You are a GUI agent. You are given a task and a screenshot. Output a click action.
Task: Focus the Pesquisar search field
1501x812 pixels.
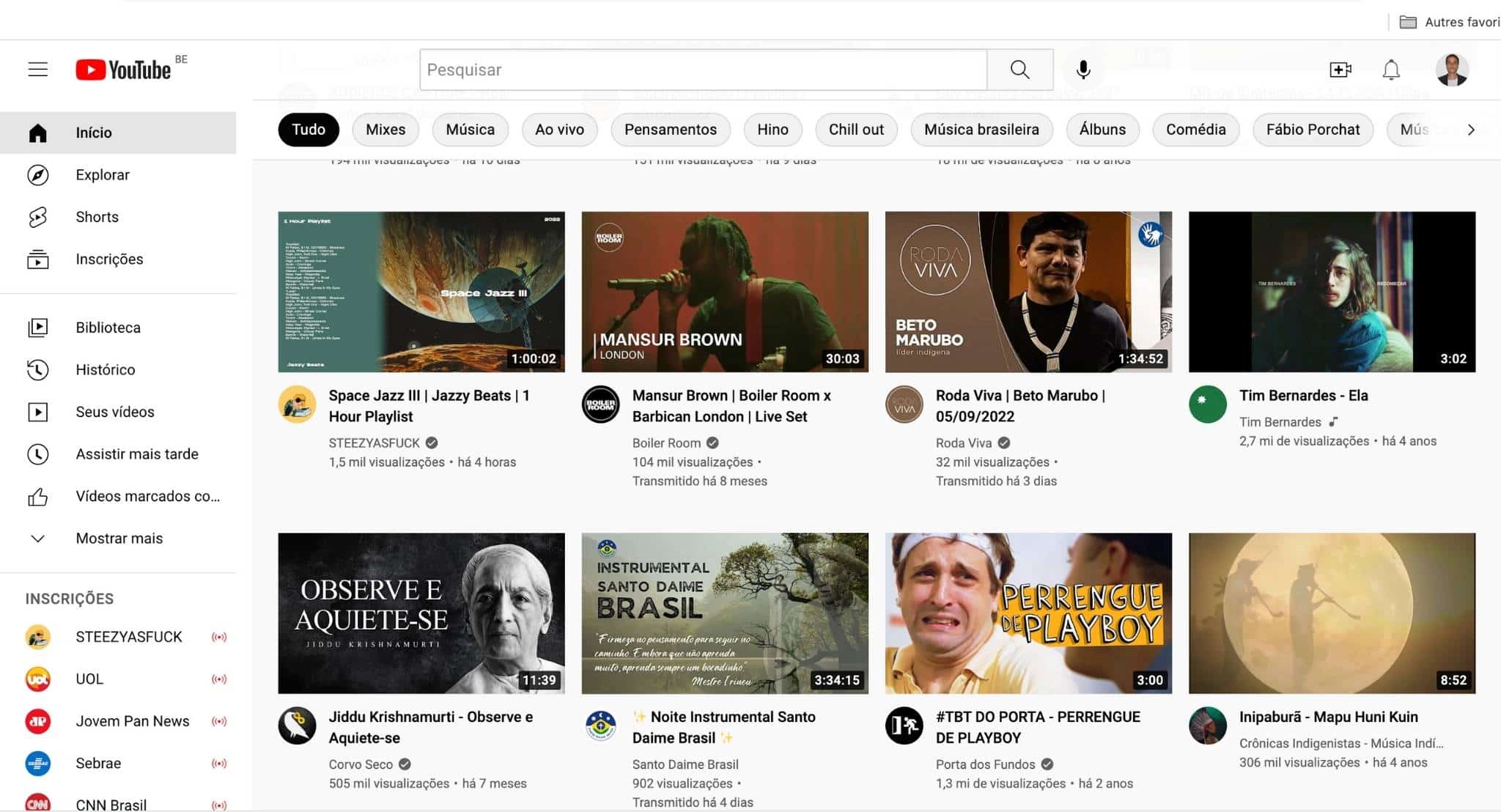(704, 70)
